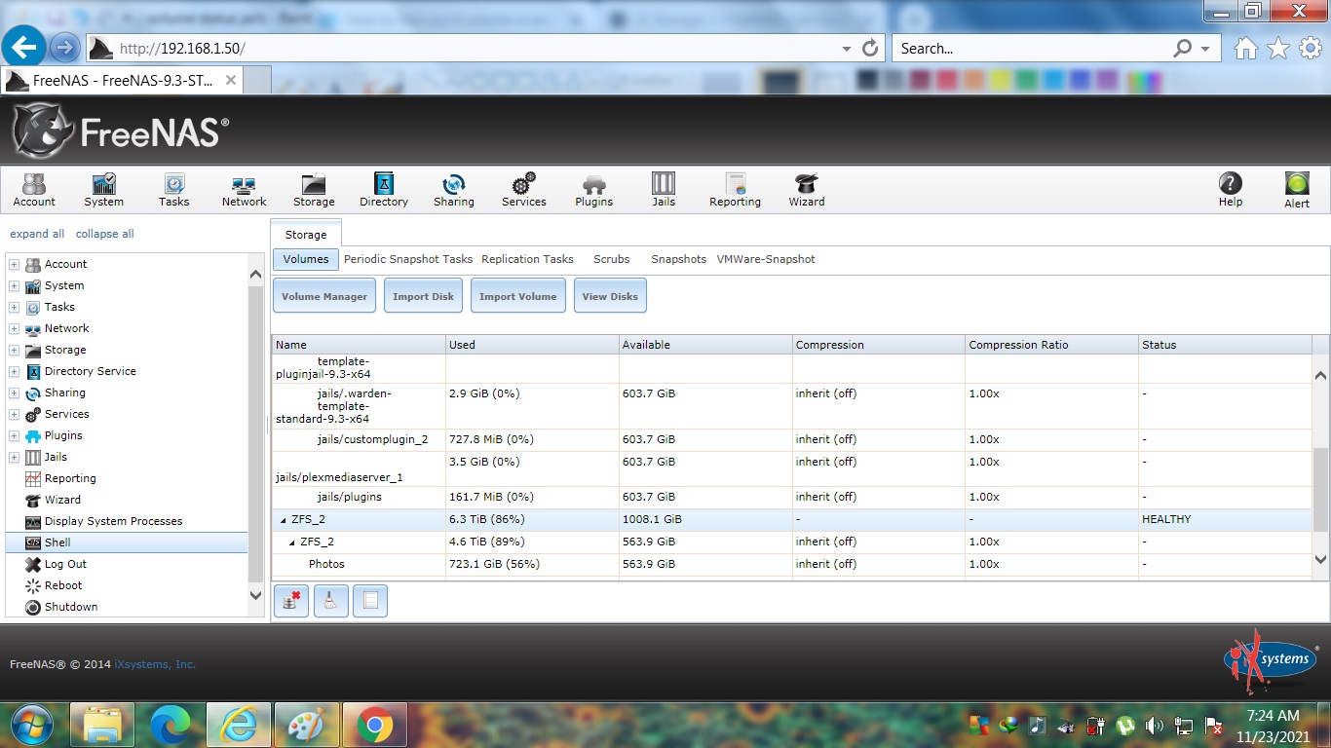Click the Volume Manager button
This screenshot has width=1331, height=748.
click(x=324, y=296)
